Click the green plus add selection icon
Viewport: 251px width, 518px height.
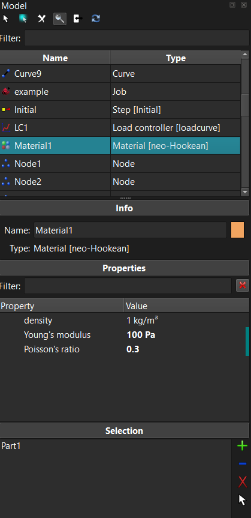[x=242, y=446]
